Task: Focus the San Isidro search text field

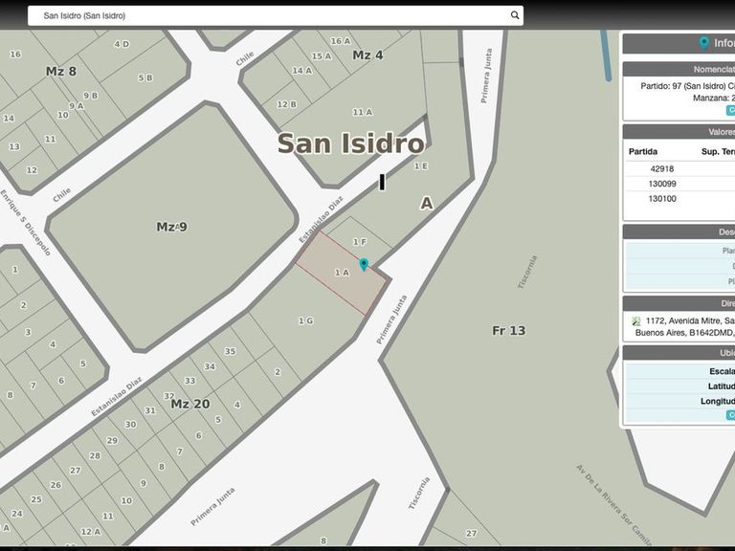Action: tap(268, 15)
